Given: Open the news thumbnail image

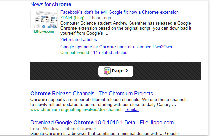Looking at the screenshot, I should click(44, 19).
